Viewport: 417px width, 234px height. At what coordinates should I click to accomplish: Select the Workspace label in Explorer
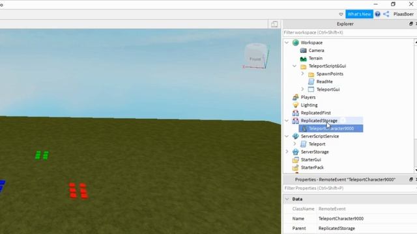tap(311, 43)
